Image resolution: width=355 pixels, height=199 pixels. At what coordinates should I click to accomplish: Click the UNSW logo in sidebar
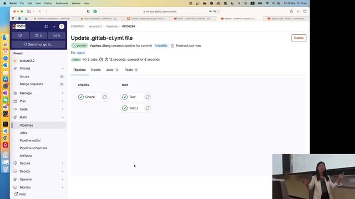pyautogui.click(x=19, y=27)
